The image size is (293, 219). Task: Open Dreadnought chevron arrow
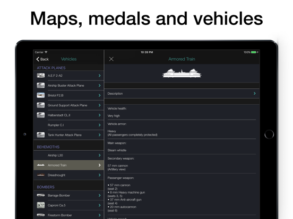click(x=100, y=175)
